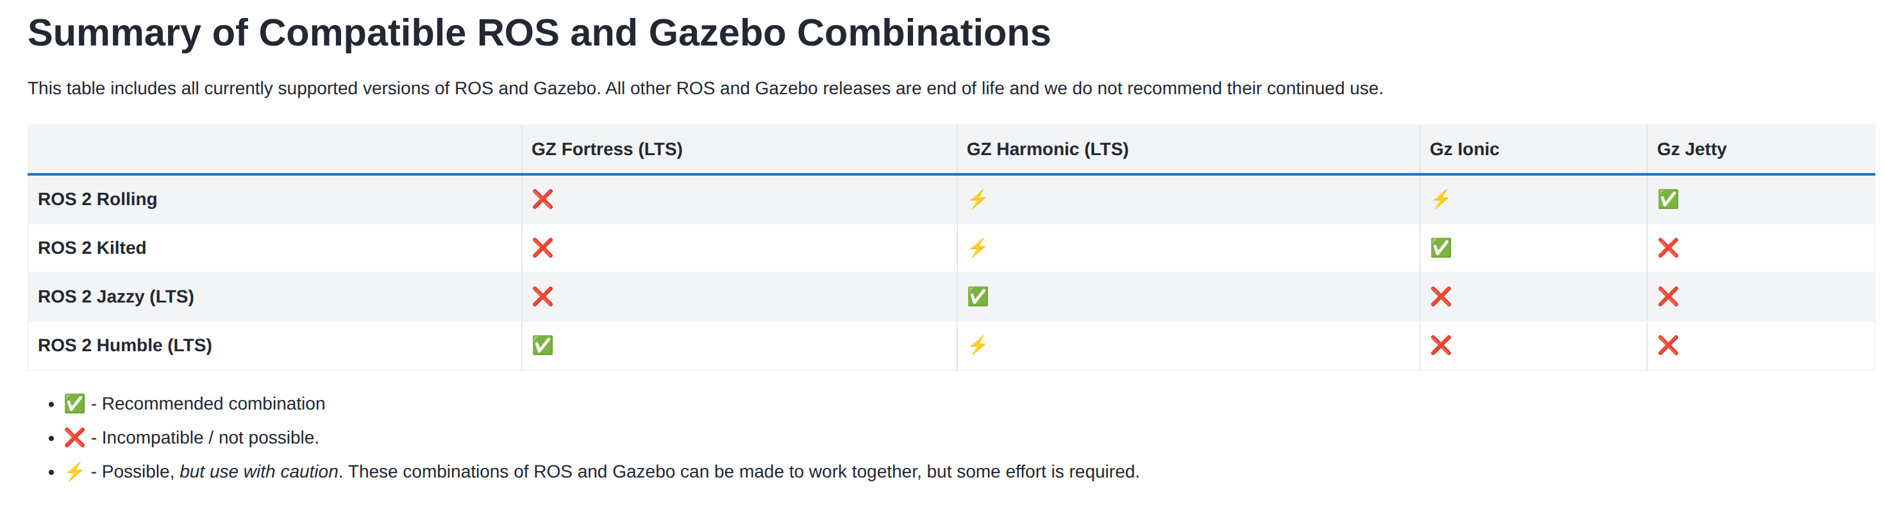
Task: Click red X for Kilted and Jetty
Action: pos(1668,248)
